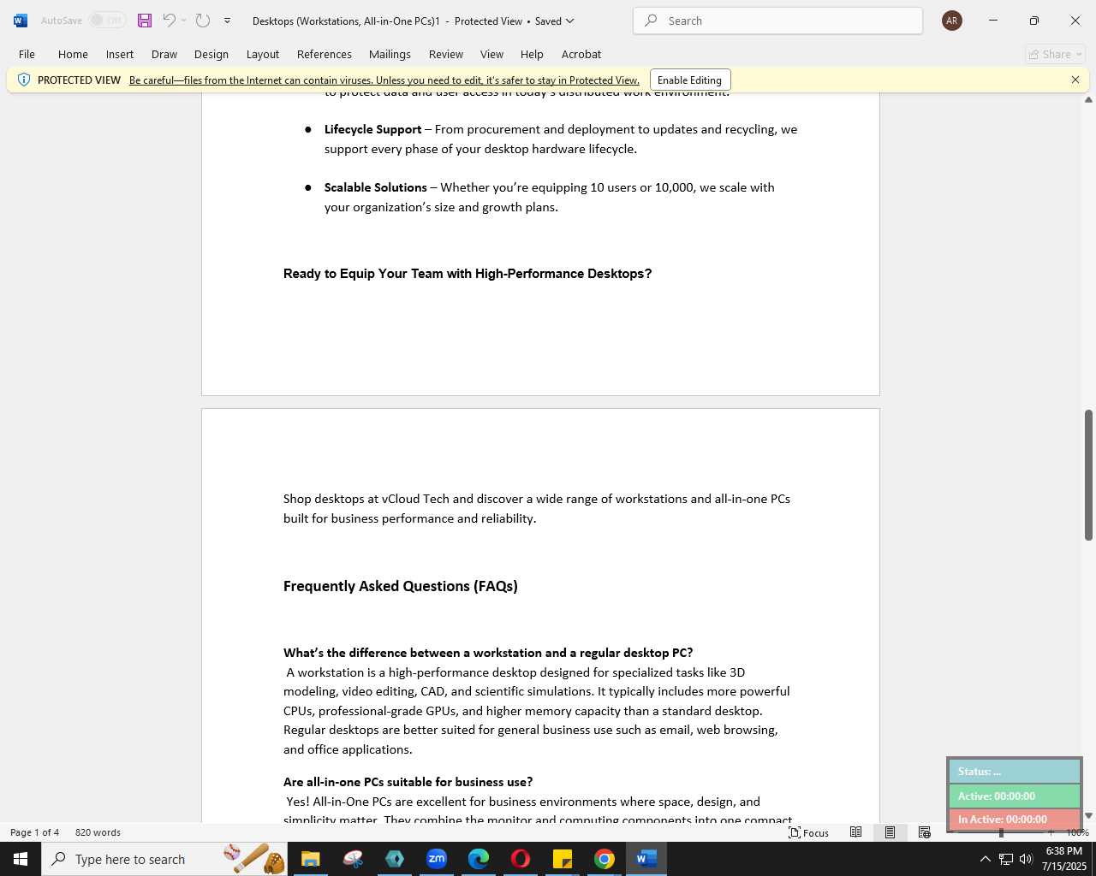The height and width of the screenshot is (876, 1096).
Task: Open the Design tab
Action: 211,54
